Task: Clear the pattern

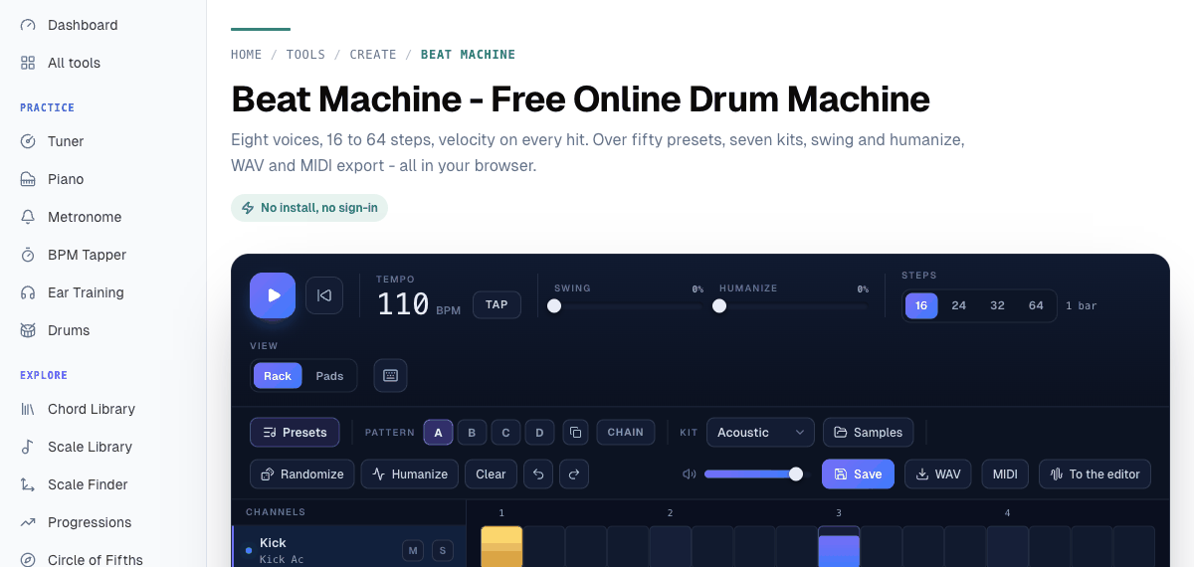Action: 491,474
